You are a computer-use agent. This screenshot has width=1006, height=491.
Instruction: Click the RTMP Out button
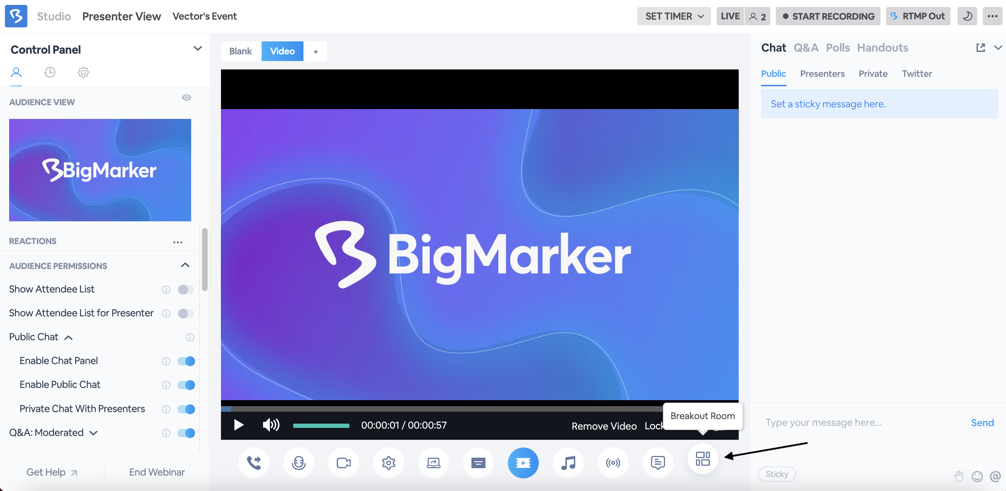coord(918,16)
